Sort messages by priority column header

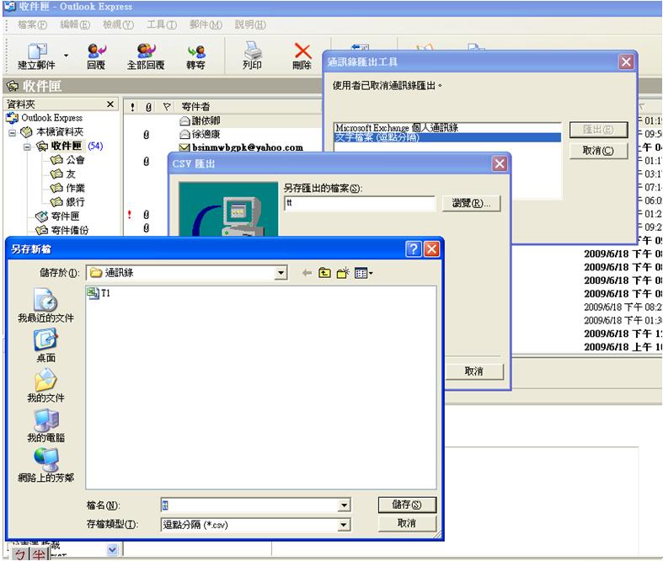133,107
